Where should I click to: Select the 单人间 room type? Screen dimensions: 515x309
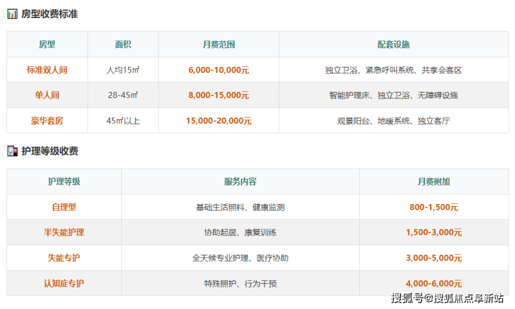[47, 95]
